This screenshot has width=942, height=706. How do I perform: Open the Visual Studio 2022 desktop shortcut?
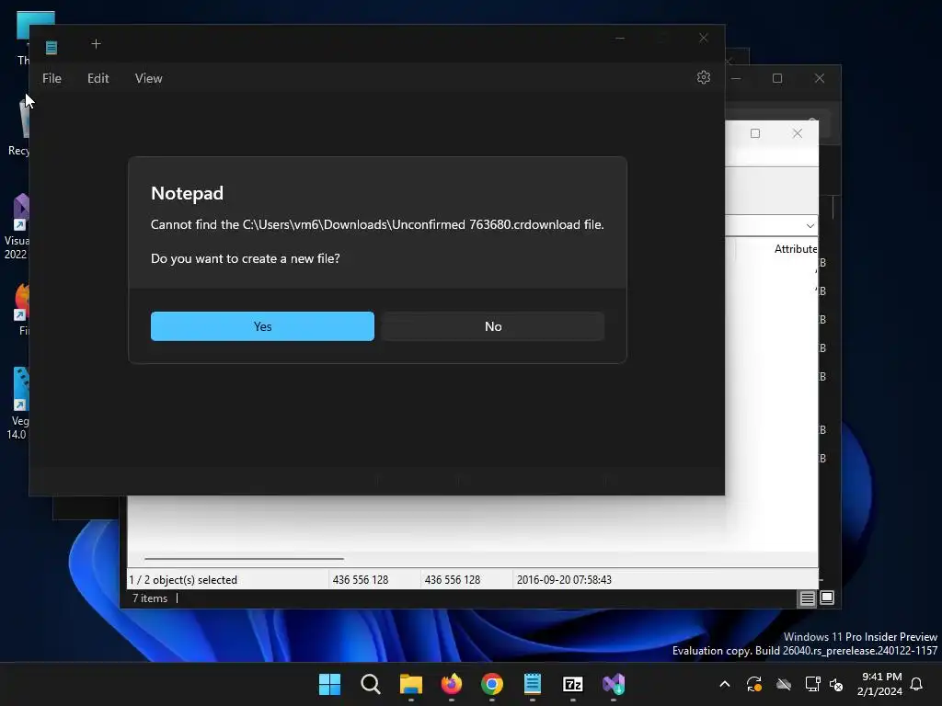pyautogui.click(x=18, y=227)
